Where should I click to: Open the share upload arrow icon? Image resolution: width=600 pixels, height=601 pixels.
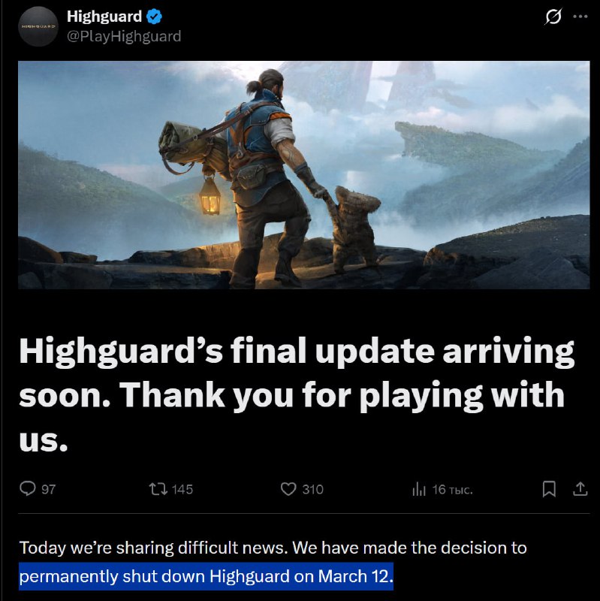point(580,489)
